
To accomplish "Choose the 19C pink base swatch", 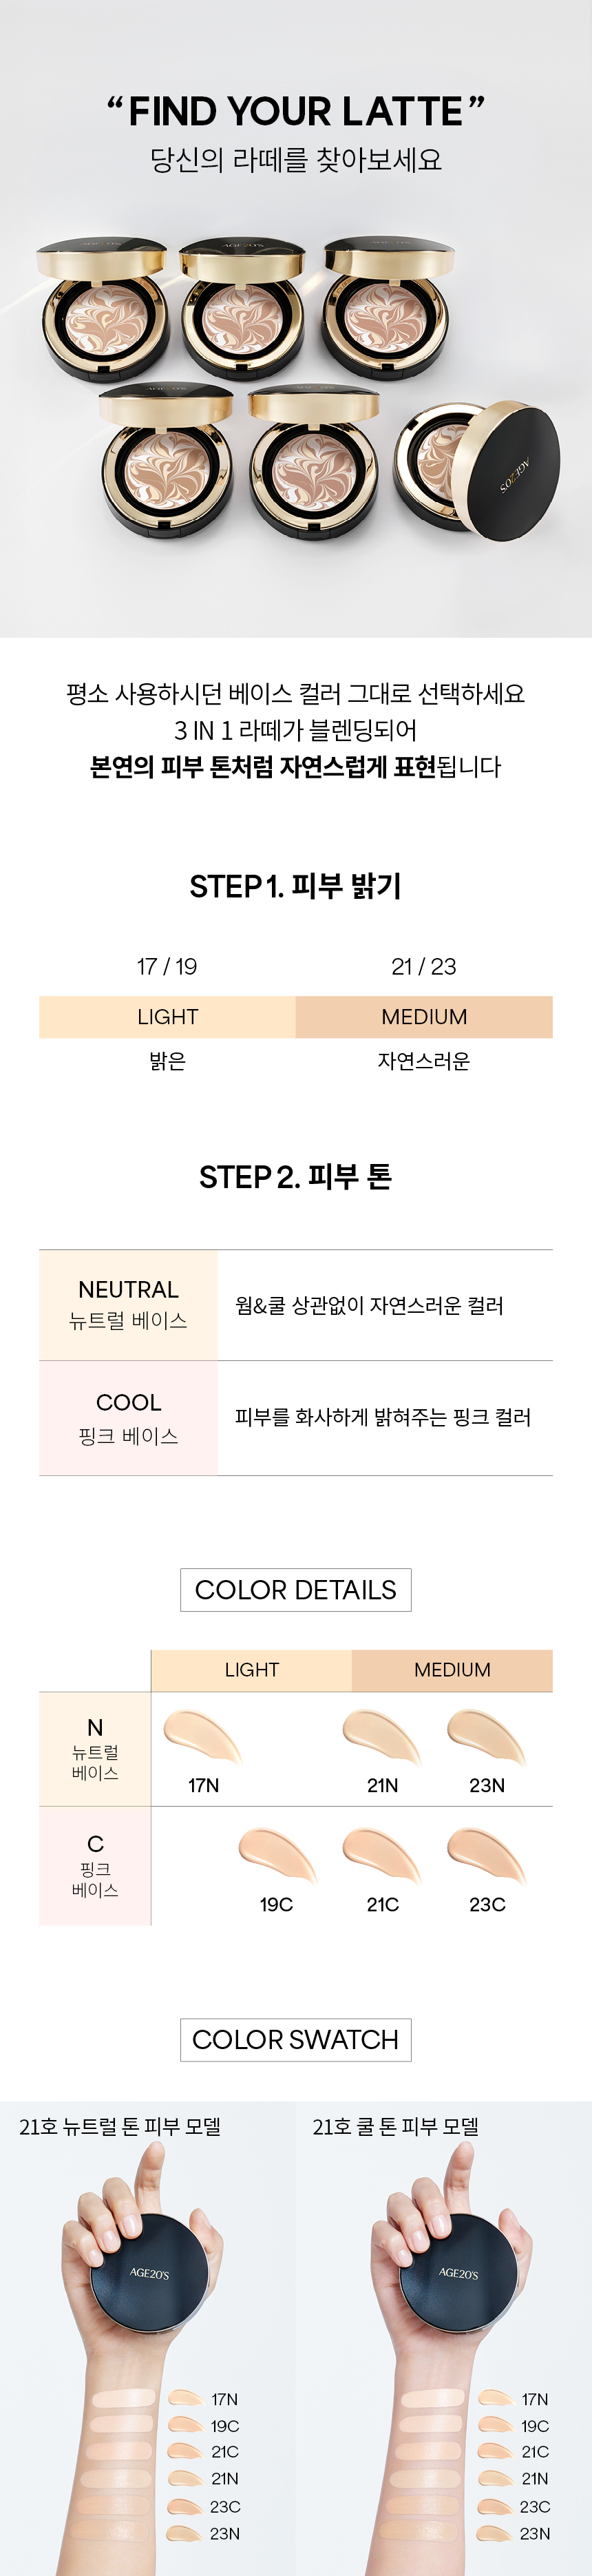I will [x=277, y=1856].
